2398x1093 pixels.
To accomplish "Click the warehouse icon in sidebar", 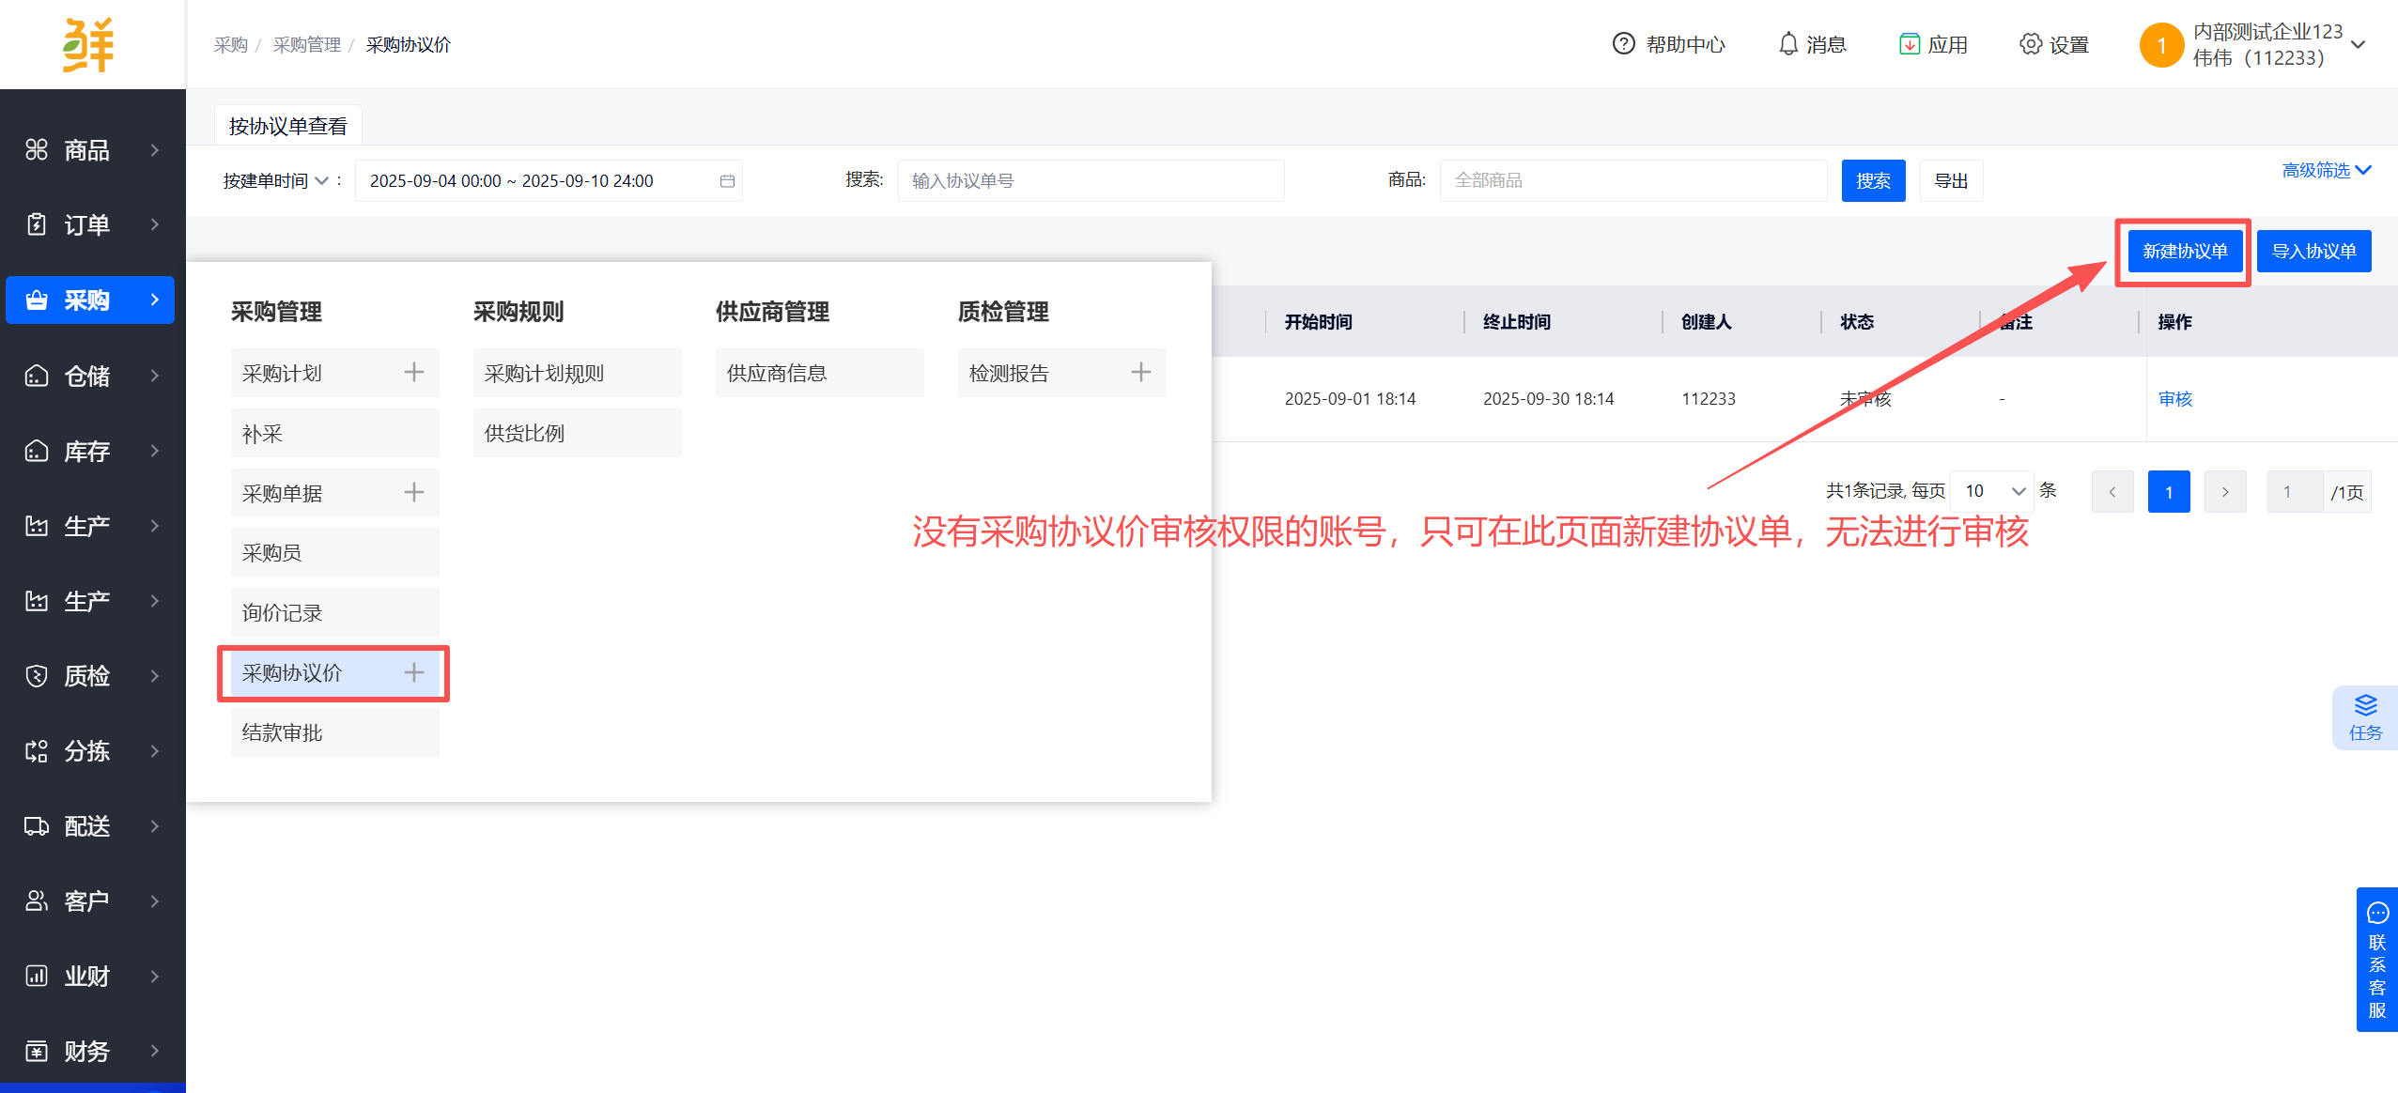I will (x=37, y=376).
